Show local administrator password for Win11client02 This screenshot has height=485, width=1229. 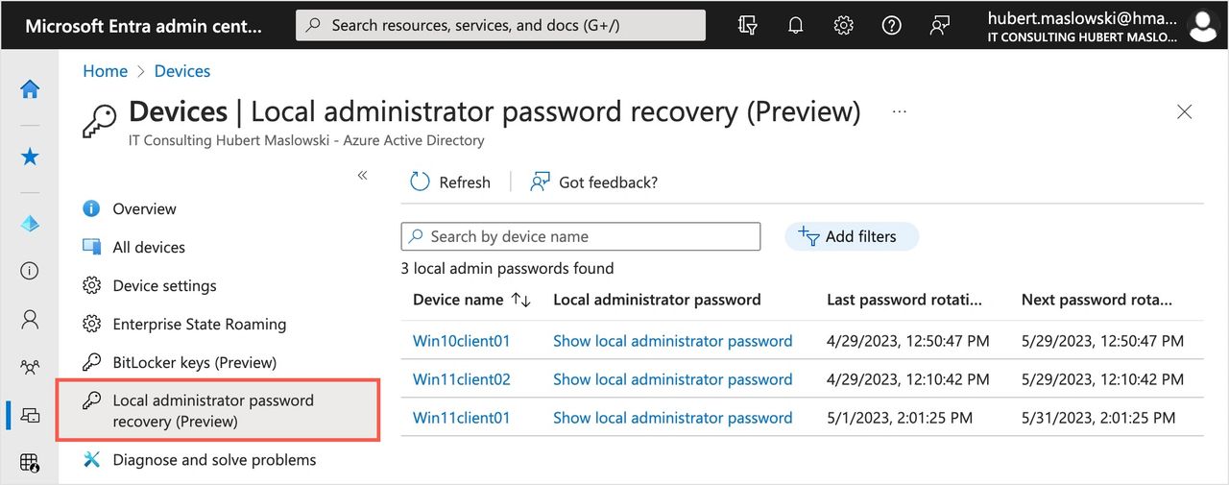click(x=672, y=379)
